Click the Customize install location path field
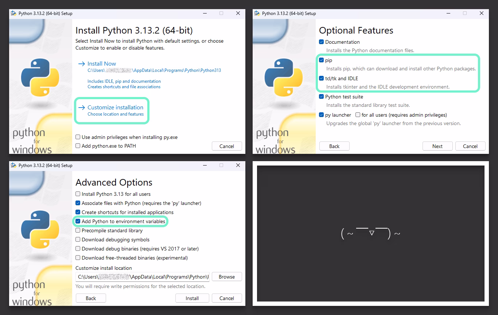Image resolution: width=498 pixels, height=315 pixels. [143, 277]
